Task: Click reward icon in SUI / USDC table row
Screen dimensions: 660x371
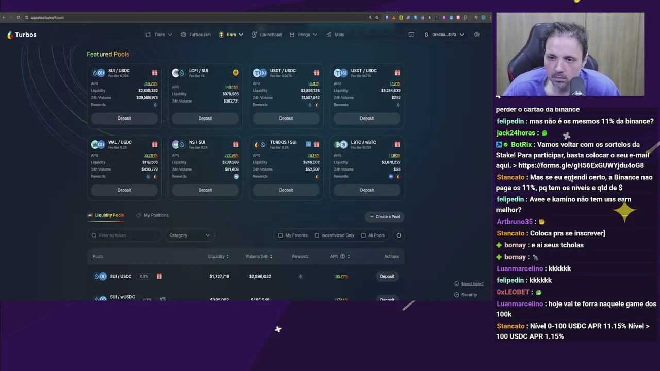Action: click(x=300, y=277)
